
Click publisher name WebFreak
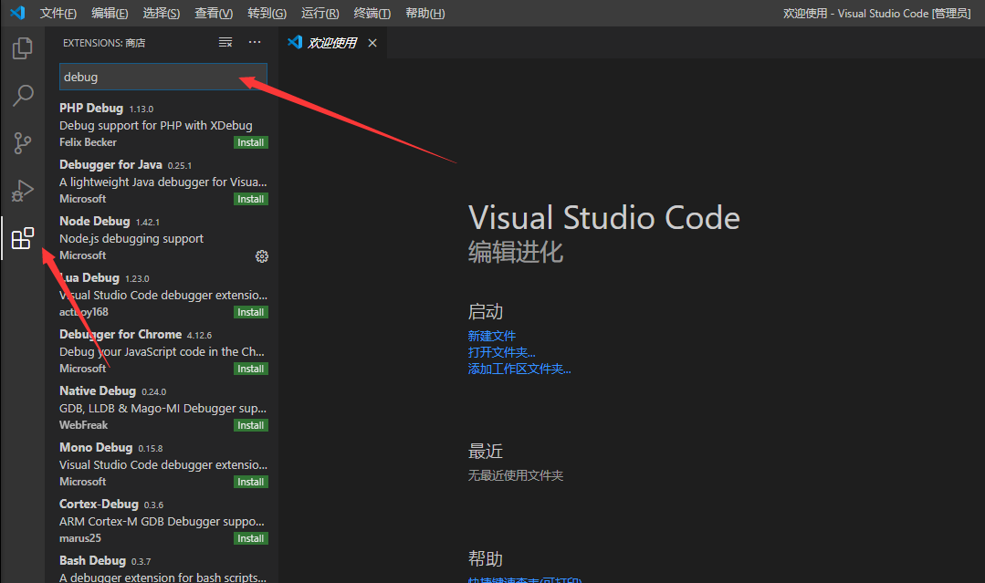click(x=84, y=425)
